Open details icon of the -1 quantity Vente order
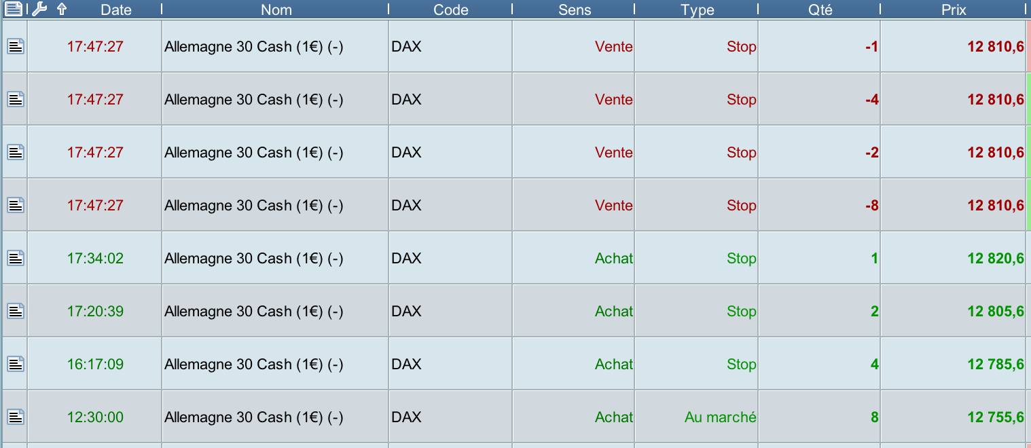The width and height of the screenshot is (1031, 448). click(16, 46)
